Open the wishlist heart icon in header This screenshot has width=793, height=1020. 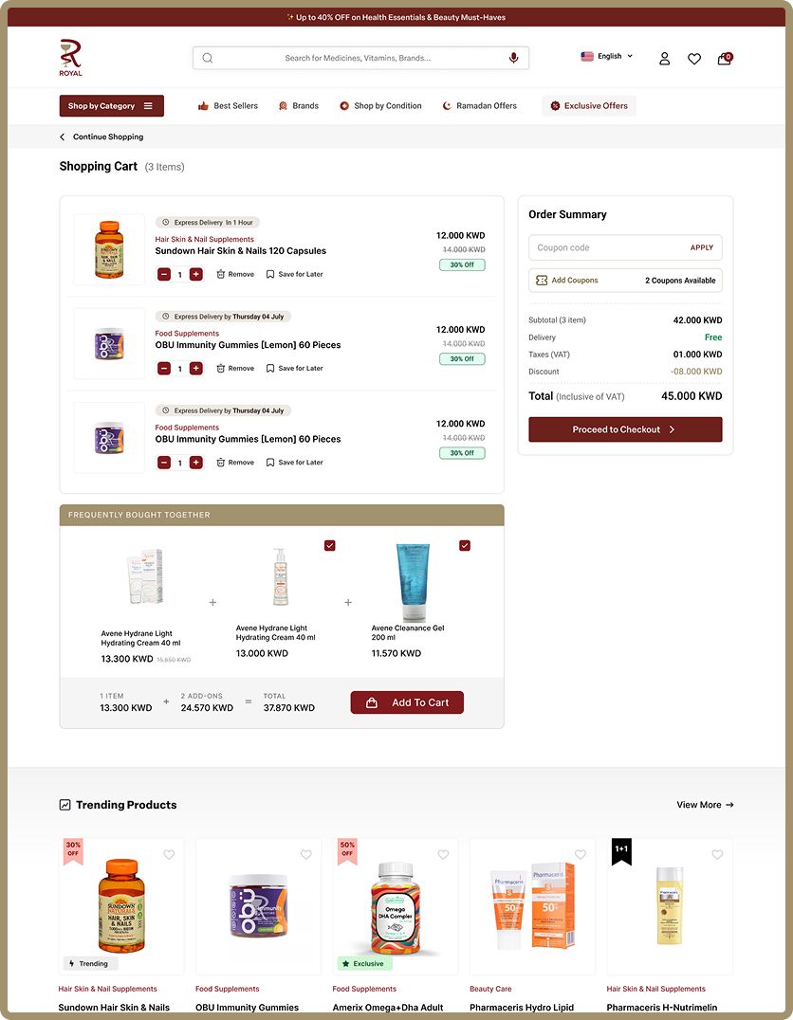(x=694, y=59)
